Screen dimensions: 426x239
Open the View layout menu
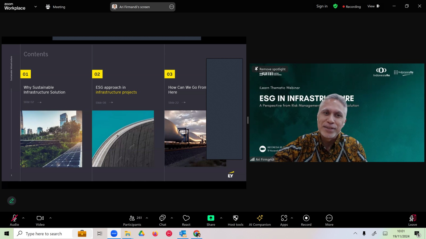pos(373,6)
